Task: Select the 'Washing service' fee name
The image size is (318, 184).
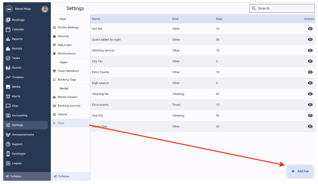Action: [x=103, y=51]
